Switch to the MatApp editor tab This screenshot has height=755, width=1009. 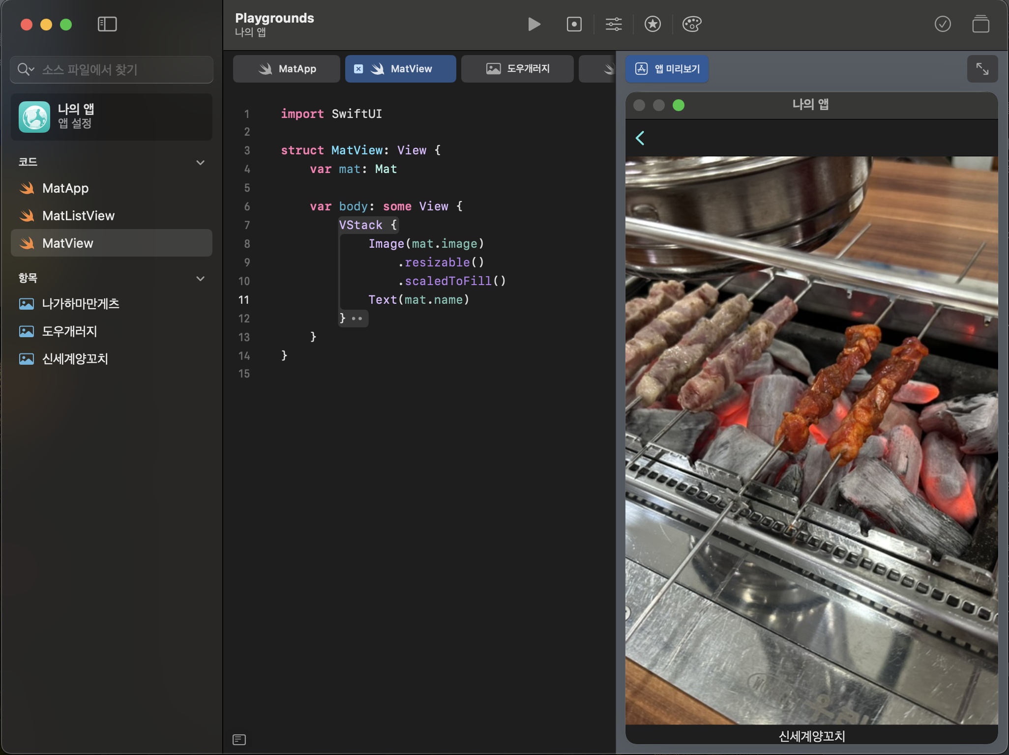287,69
